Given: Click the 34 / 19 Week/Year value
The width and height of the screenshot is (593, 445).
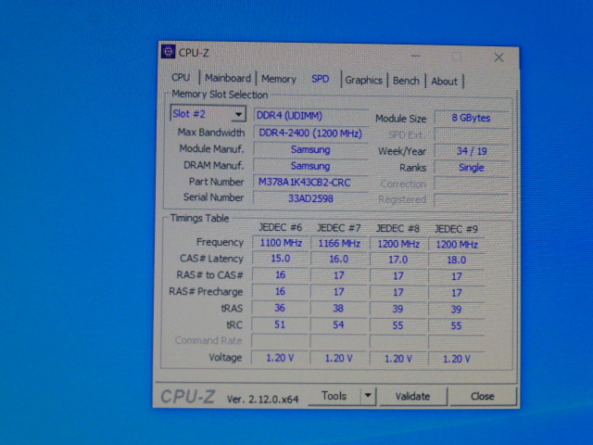Looking at the screenshot, I should (x=471, y=151).
